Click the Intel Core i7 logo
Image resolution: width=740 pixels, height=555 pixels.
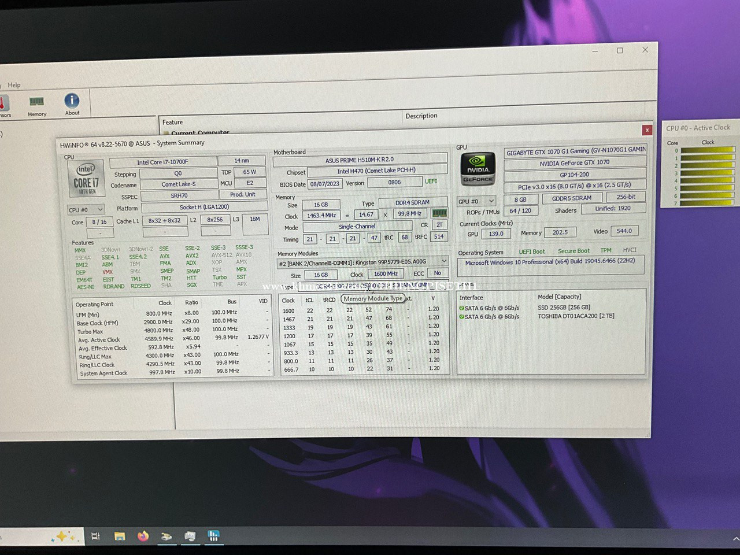[86, 179]
